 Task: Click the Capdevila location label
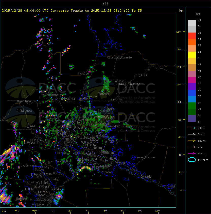coord(68,99)
